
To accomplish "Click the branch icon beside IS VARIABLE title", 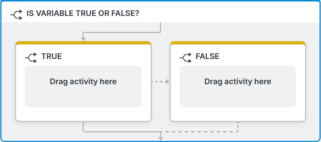I will [17, 15].
